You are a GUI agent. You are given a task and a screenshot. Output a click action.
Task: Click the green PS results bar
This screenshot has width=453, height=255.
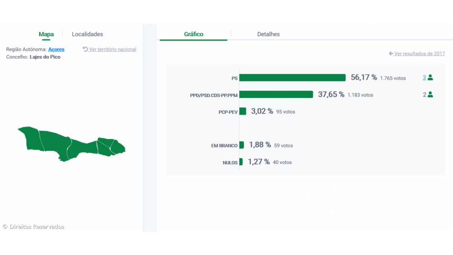(x=292, y=78)
